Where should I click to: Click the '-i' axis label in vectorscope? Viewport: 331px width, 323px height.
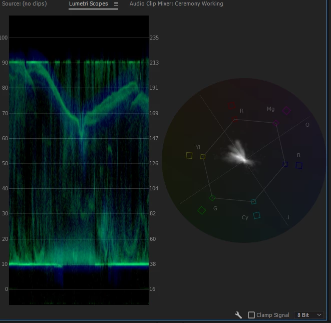(287, 217)
